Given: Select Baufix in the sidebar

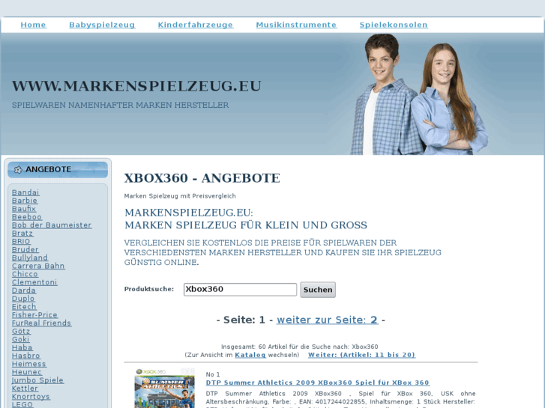Looking at the screenshot, I should [x=24, y=209].
